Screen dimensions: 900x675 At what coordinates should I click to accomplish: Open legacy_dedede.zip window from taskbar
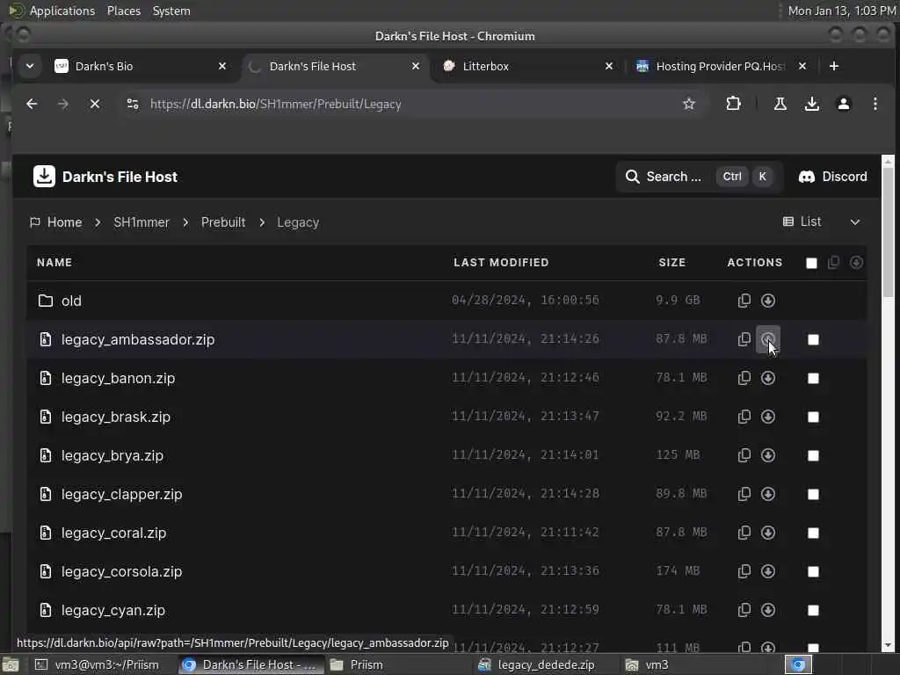539,664
